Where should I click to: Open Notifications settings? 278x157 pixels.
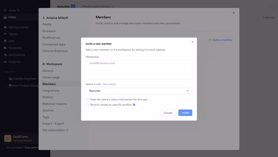52,38
